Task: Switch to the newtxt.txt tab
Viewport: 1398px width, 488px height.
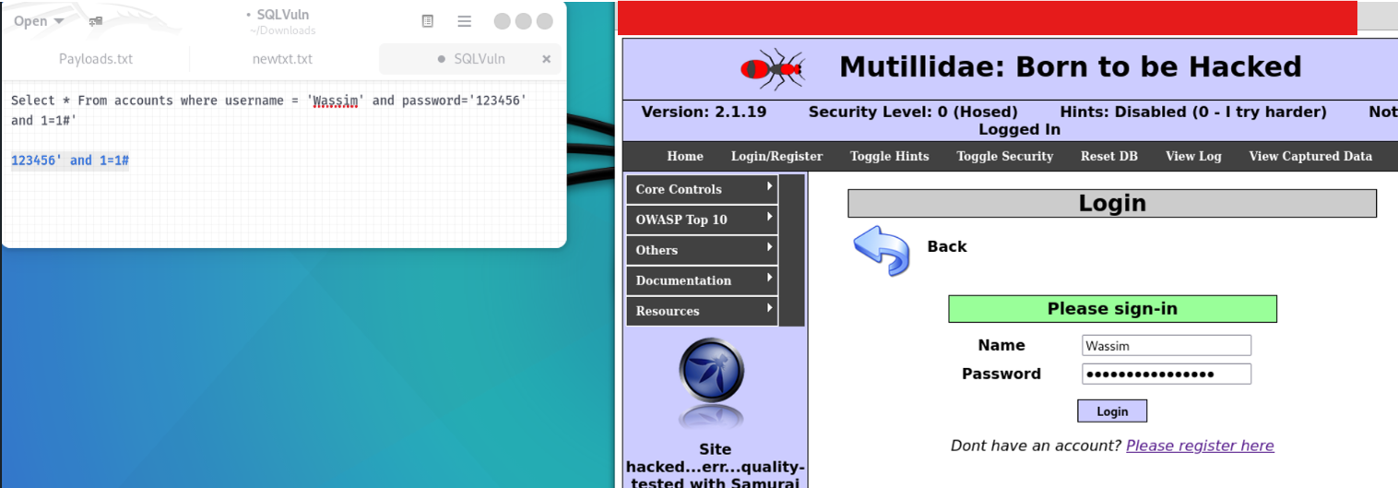Action: [x=282, y=59]
